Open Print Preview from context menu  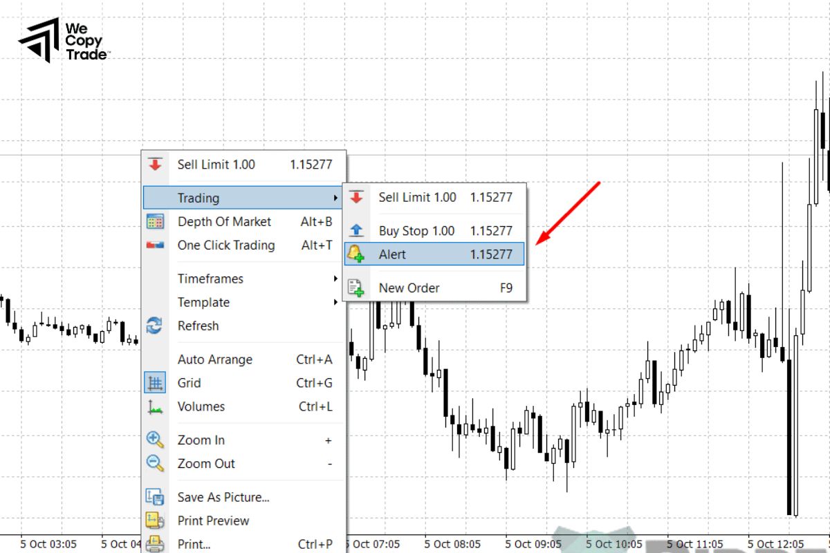tap(213, 521)
